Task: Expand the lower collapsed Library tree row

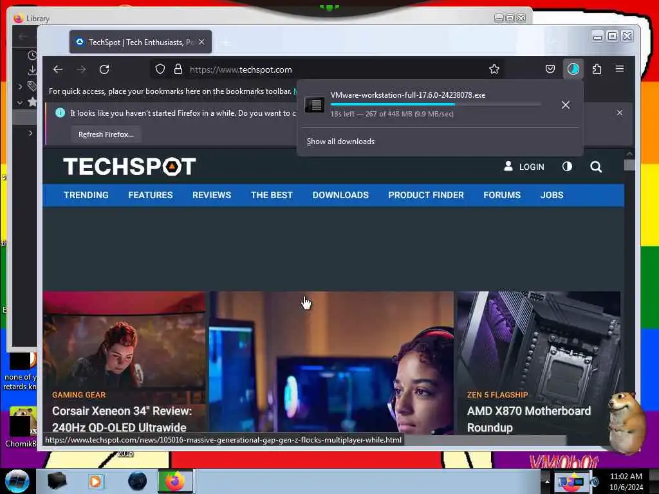Action: coord(30,133)
